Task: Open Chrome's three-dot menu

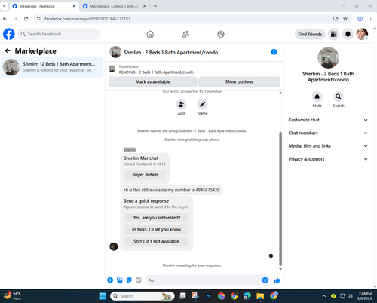Action: coord(370,19)
